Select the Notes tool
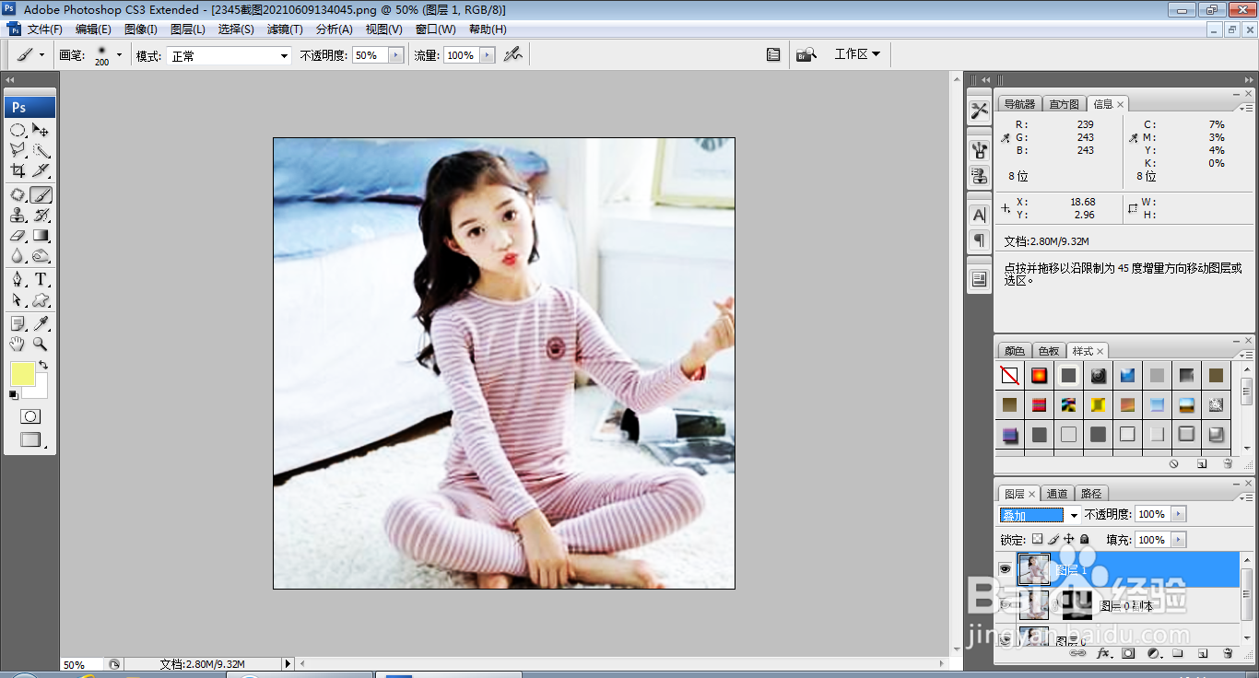 (x=18, y=324)
